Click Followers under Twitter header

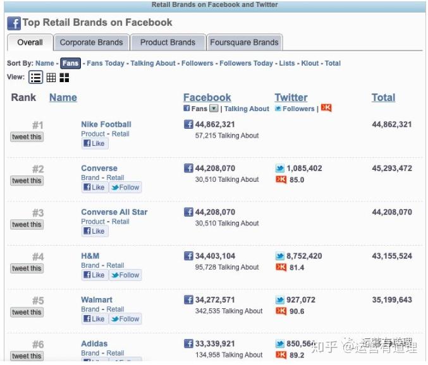[298, 109]
